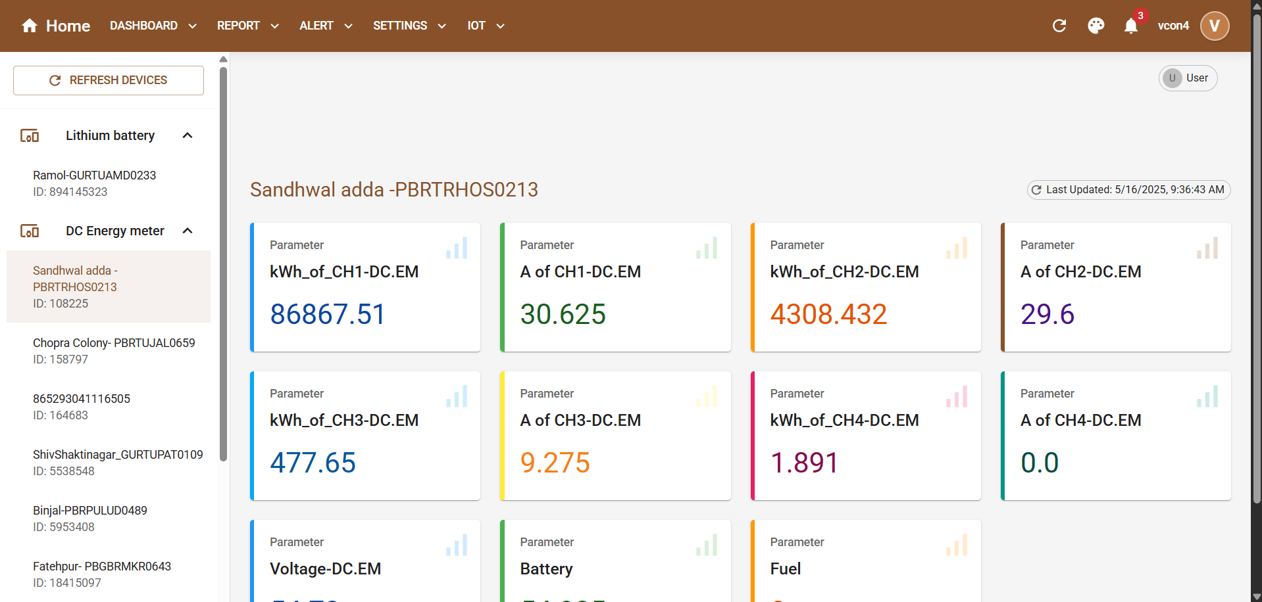The image size is (1262, 602).
Task: Click the sidebar vertical scrollbar thumb
Action: pyautogui.click(x=224, y=263)
